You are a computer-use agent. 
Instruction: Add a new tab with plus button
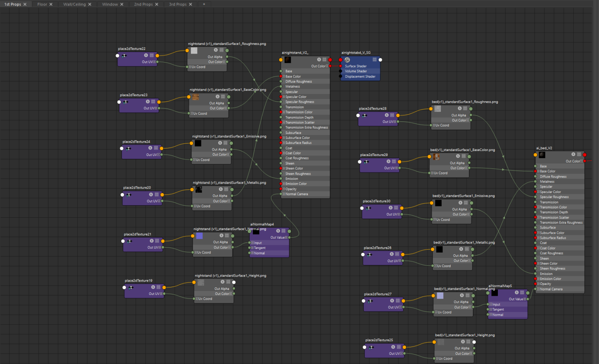coord(204,4)
